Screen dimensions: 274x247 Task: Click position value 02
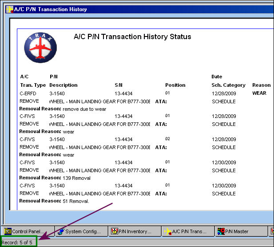pyautogui.click(x=167, y=139)
